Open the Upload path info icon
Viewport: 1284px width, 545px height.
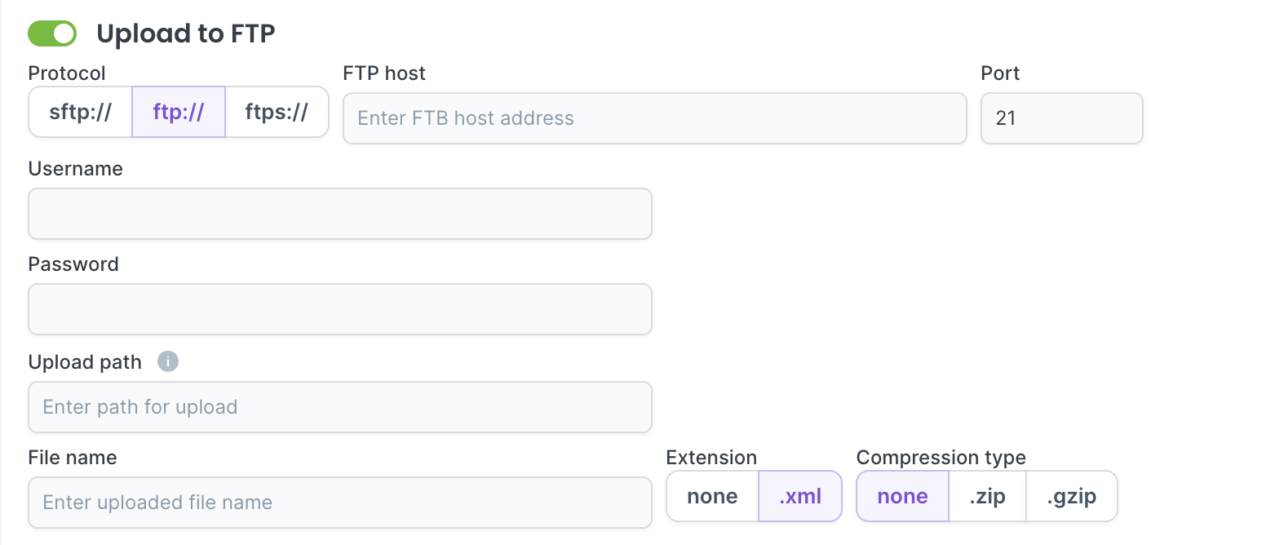(168, 361)
